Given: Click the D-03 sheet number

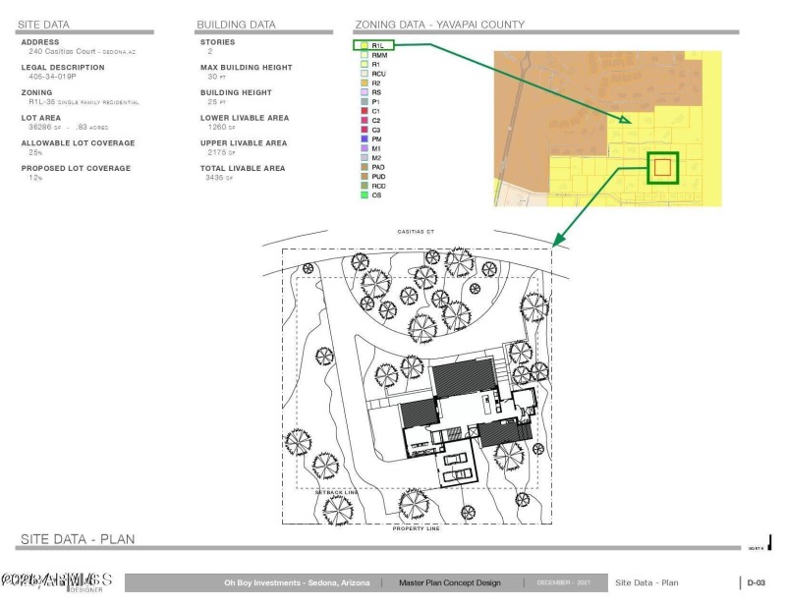Looking at the screenshot, I should click(756, 582).
